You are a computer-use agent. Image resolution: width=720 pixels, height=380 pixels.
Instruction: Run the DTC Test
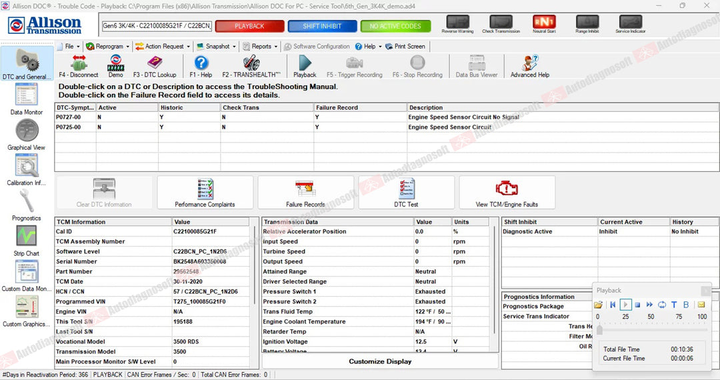pos(407,192)
